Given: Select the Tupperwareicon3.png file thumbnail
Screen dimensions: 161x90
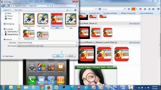Looking at the screenshot, I should [x=57, y=19].
